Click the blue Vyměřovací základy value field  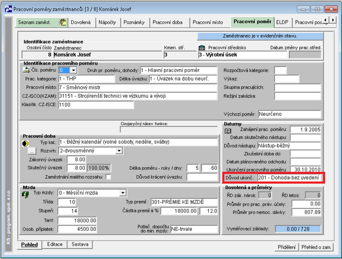(x=298, y=229)
